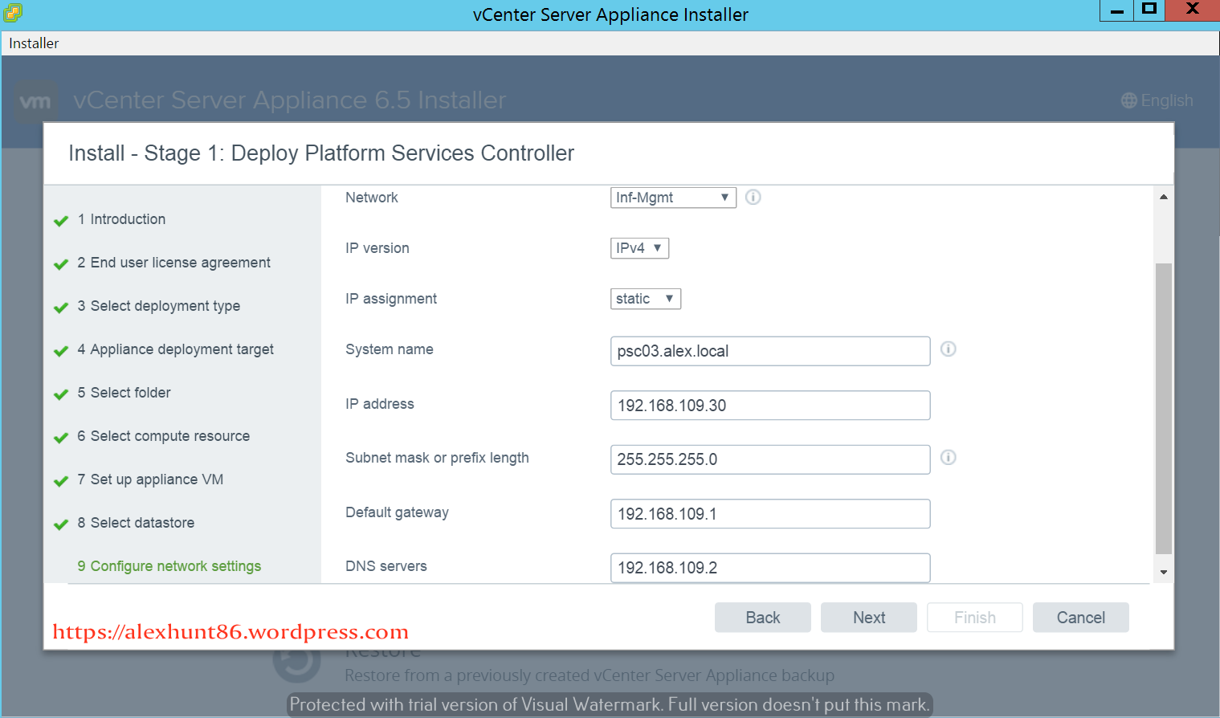1220x718 pixels.
Task: Click the 'DNS servers' field label
Action: 386,566
